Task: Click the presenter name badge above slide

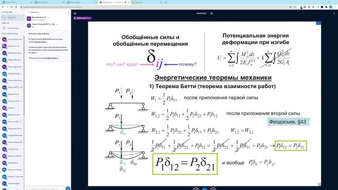Action: pyautogui.click(x=83, y=18)
